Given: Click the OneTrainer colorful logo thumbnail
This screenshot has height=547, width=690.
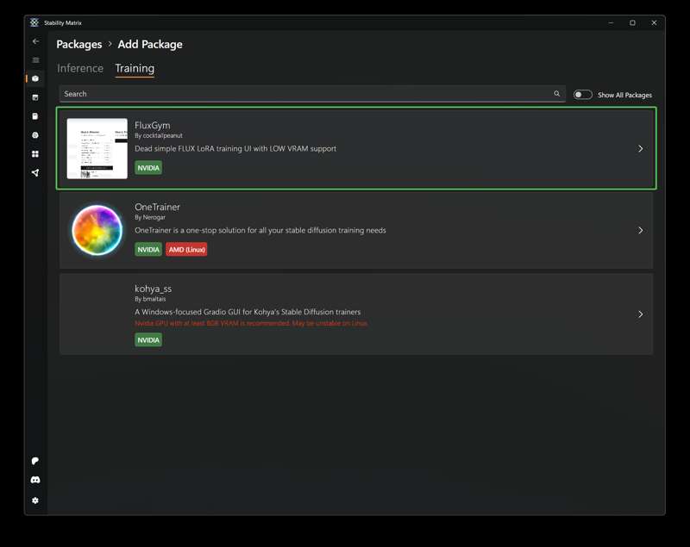Looking at the screenshot, I should tap(97, 231).
